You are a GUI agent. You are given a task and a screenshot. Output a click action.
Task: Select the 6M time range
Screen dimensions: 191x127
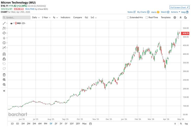(40, 124)
